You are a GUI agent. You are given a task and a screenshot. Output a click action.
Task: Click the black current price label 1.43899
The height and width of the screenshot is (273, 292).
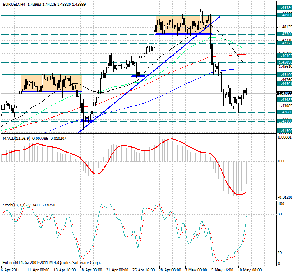pyautogui.click(x=285, y=93)
